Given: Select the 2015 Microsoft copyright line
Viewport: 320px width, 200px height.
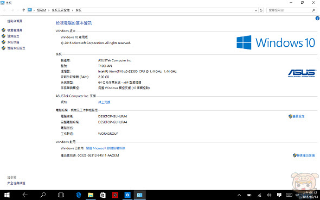Looking at the screenshot, I should pos(95,43).
